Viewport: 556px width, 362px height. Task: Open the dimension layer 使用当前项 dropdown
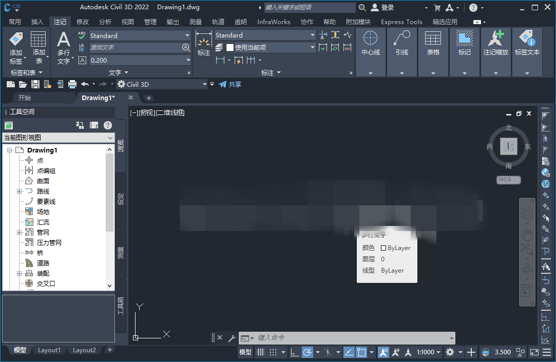[x=312, y=47]
